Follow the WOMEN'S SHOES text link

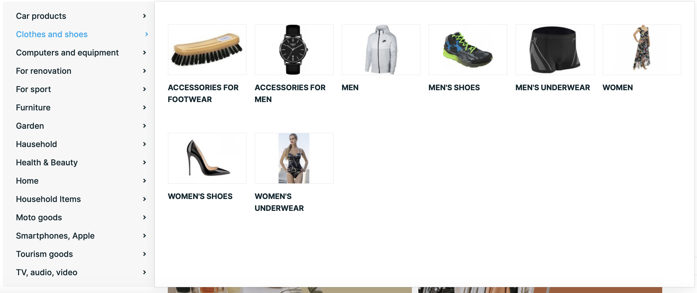point(200,196)
